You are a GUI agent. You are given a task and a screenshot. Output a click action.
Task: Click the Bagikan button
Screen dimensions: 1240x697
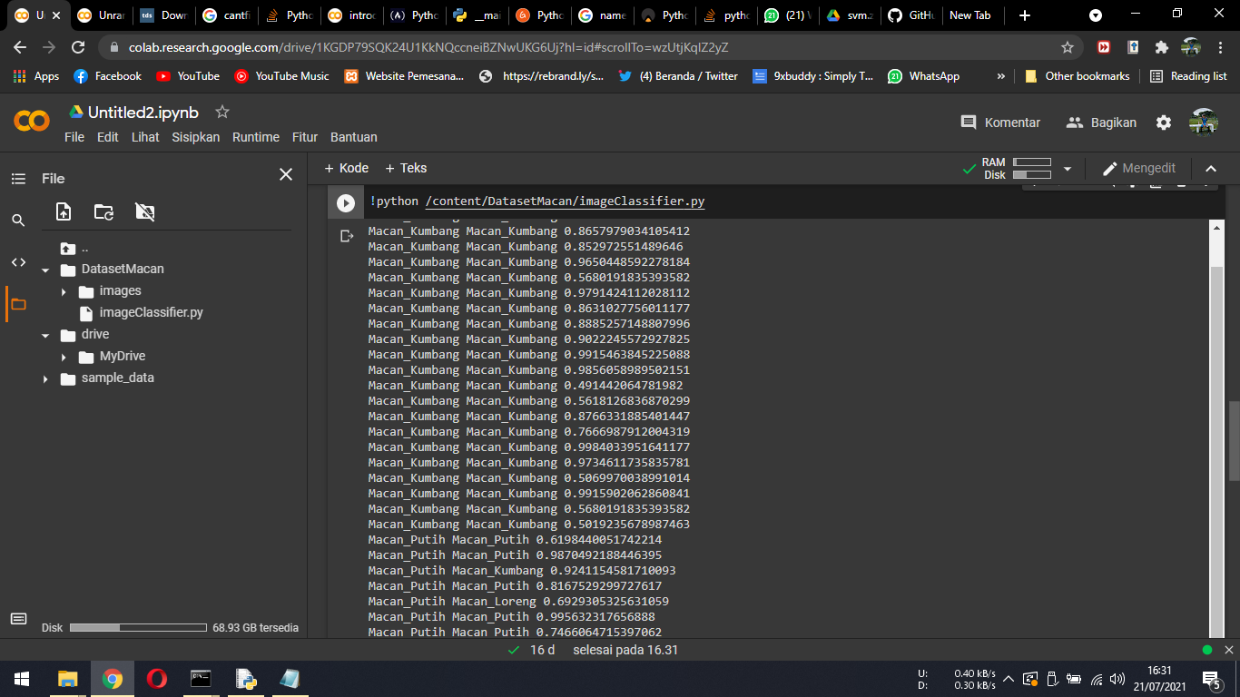pyautogui.click(x=1100, y=122)
